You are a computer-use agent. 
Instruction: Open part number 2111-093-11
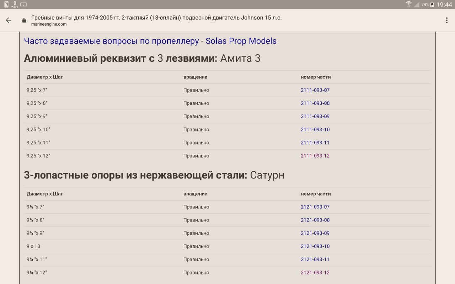315,143
